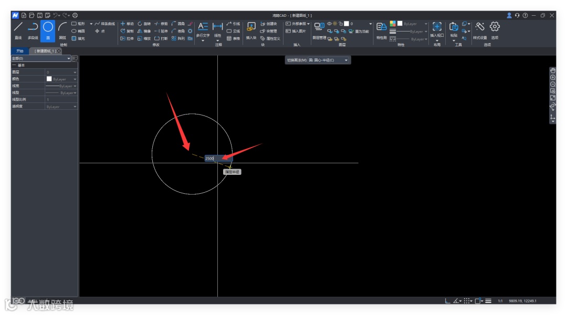Open the ribbon lineweight ByLayer dropdown

412,31
